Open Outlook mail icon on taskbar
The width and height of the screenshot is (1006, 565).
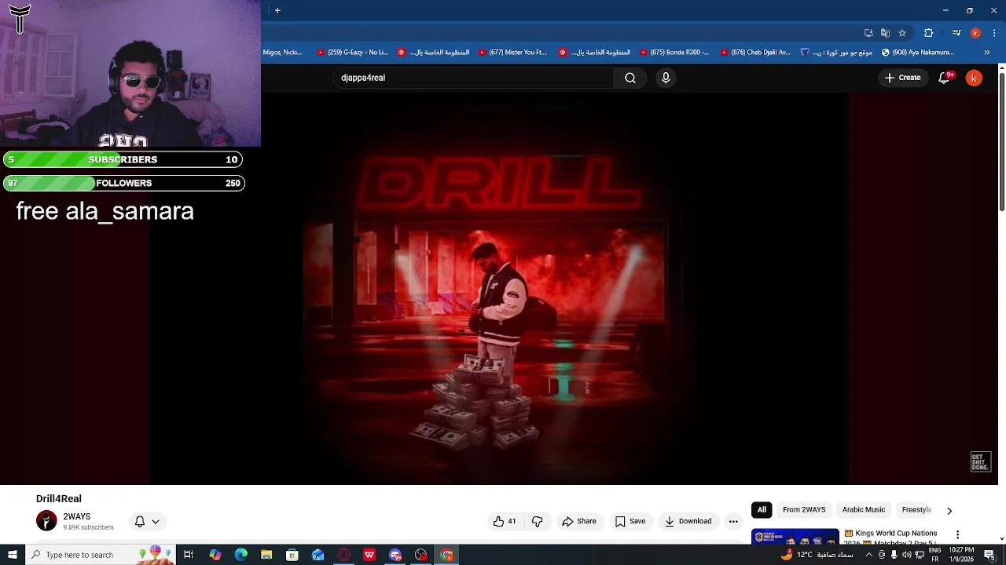(x=318, y=555)
